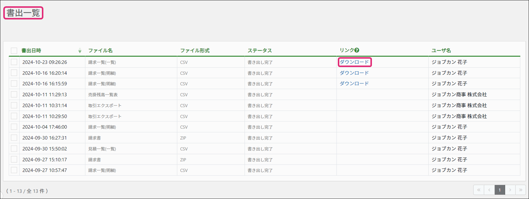Screen dimensions: 529x199
Task: Click the help icon next to リンク
Action: pyautogui.click(x=357, y=50)
